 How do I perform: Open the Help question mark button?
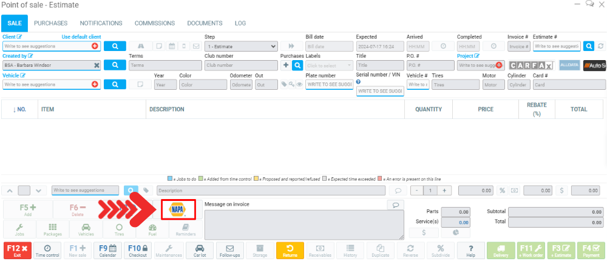tap(472, 251)
